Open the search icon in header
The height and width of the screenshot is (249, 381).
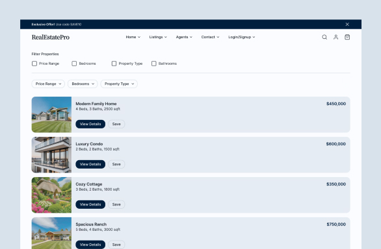point(324,37)
